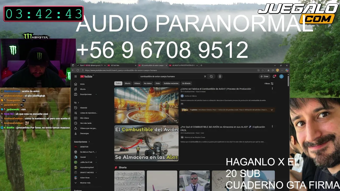This screenshot has height=191, width=340.
Task: Open the browser tab actions icon
Action: (x=73, y=65)
